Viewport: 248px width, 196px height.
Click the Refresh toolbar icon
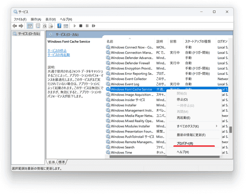45,26
